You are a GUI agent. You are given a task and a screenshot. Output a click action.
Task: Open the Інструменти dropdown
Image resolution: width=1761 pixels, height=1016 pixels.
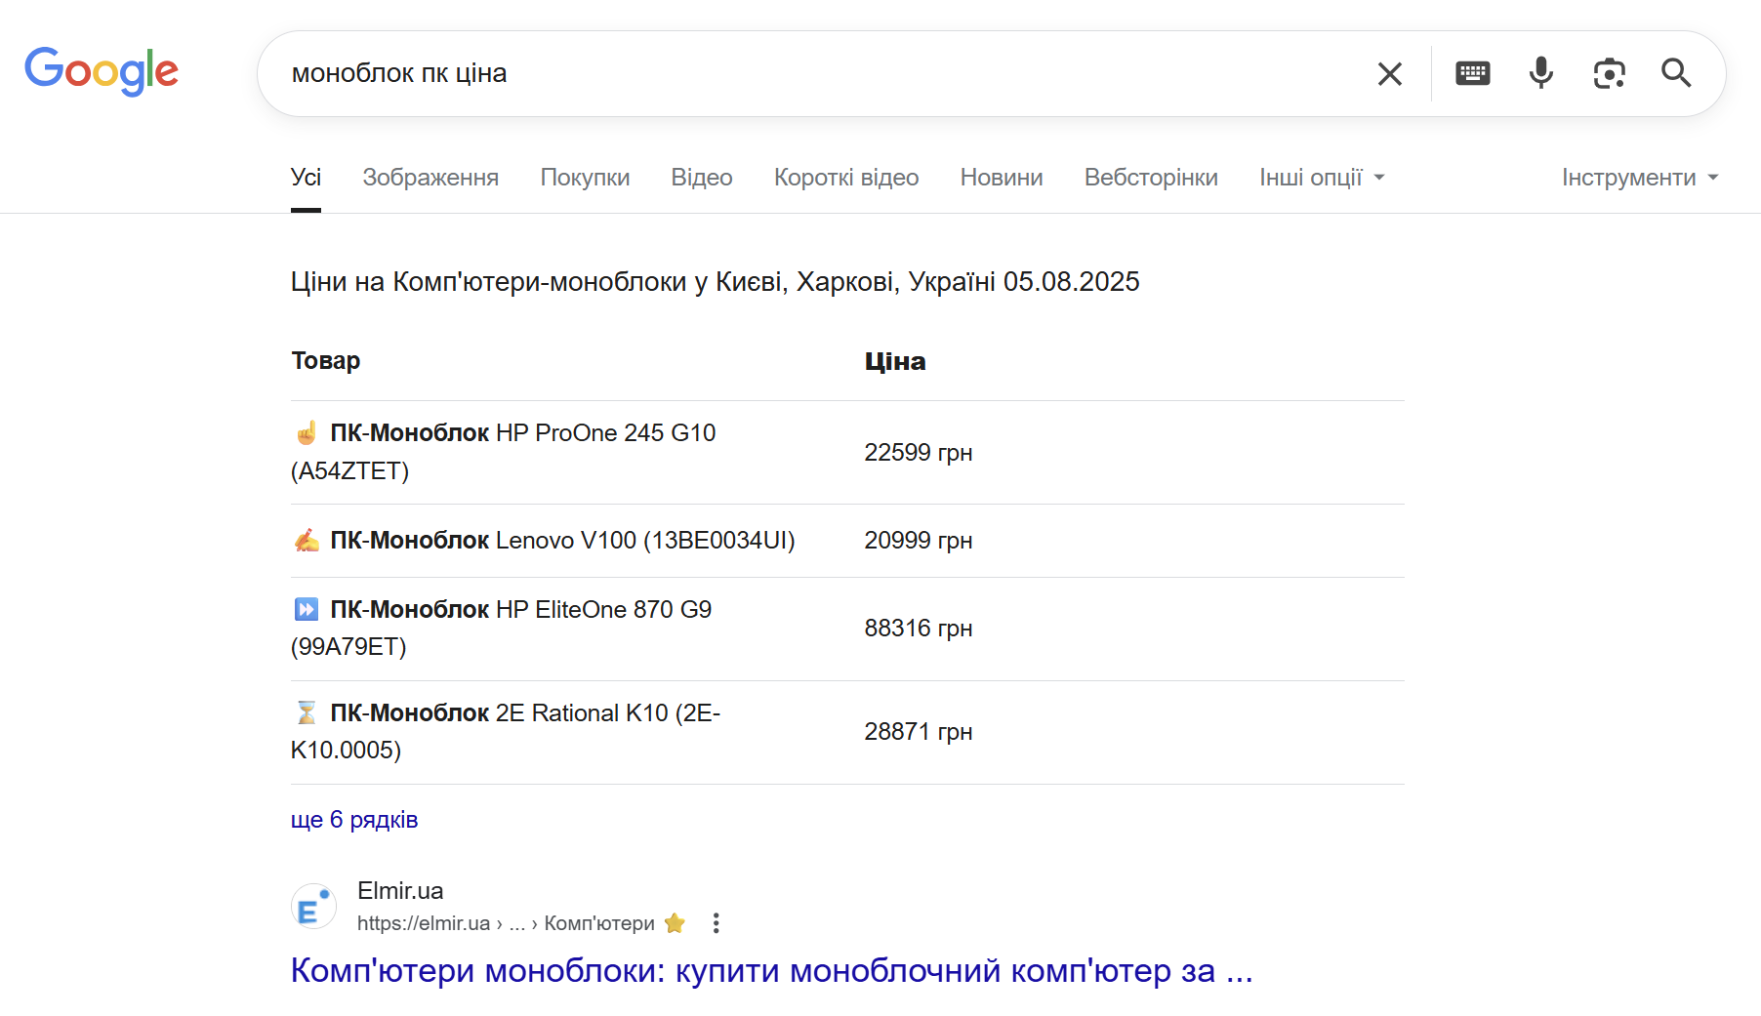1640,178
